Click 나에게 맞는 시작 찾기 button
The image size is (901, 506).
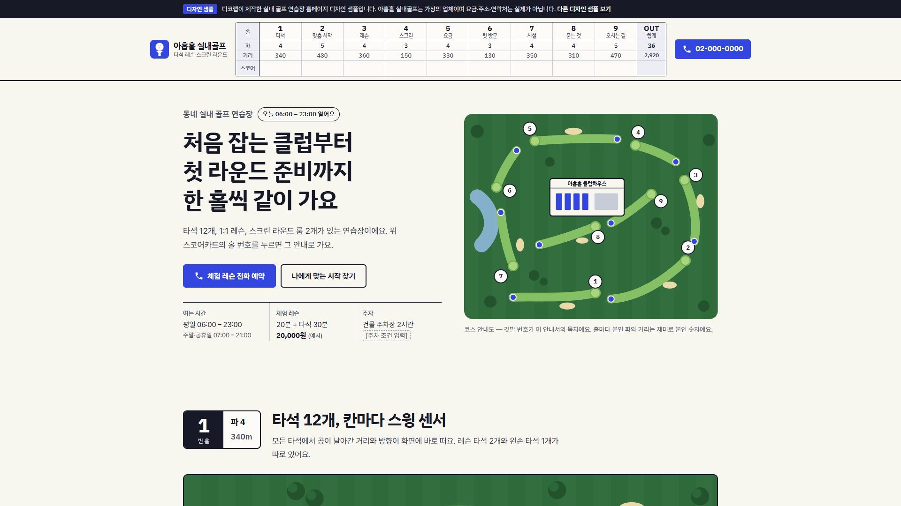coord(323,276)
